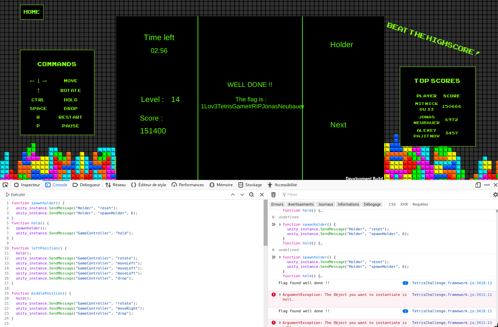This screenshot has height=327, width=498.
Task: Click the first undefined console result
Action: 288,217
